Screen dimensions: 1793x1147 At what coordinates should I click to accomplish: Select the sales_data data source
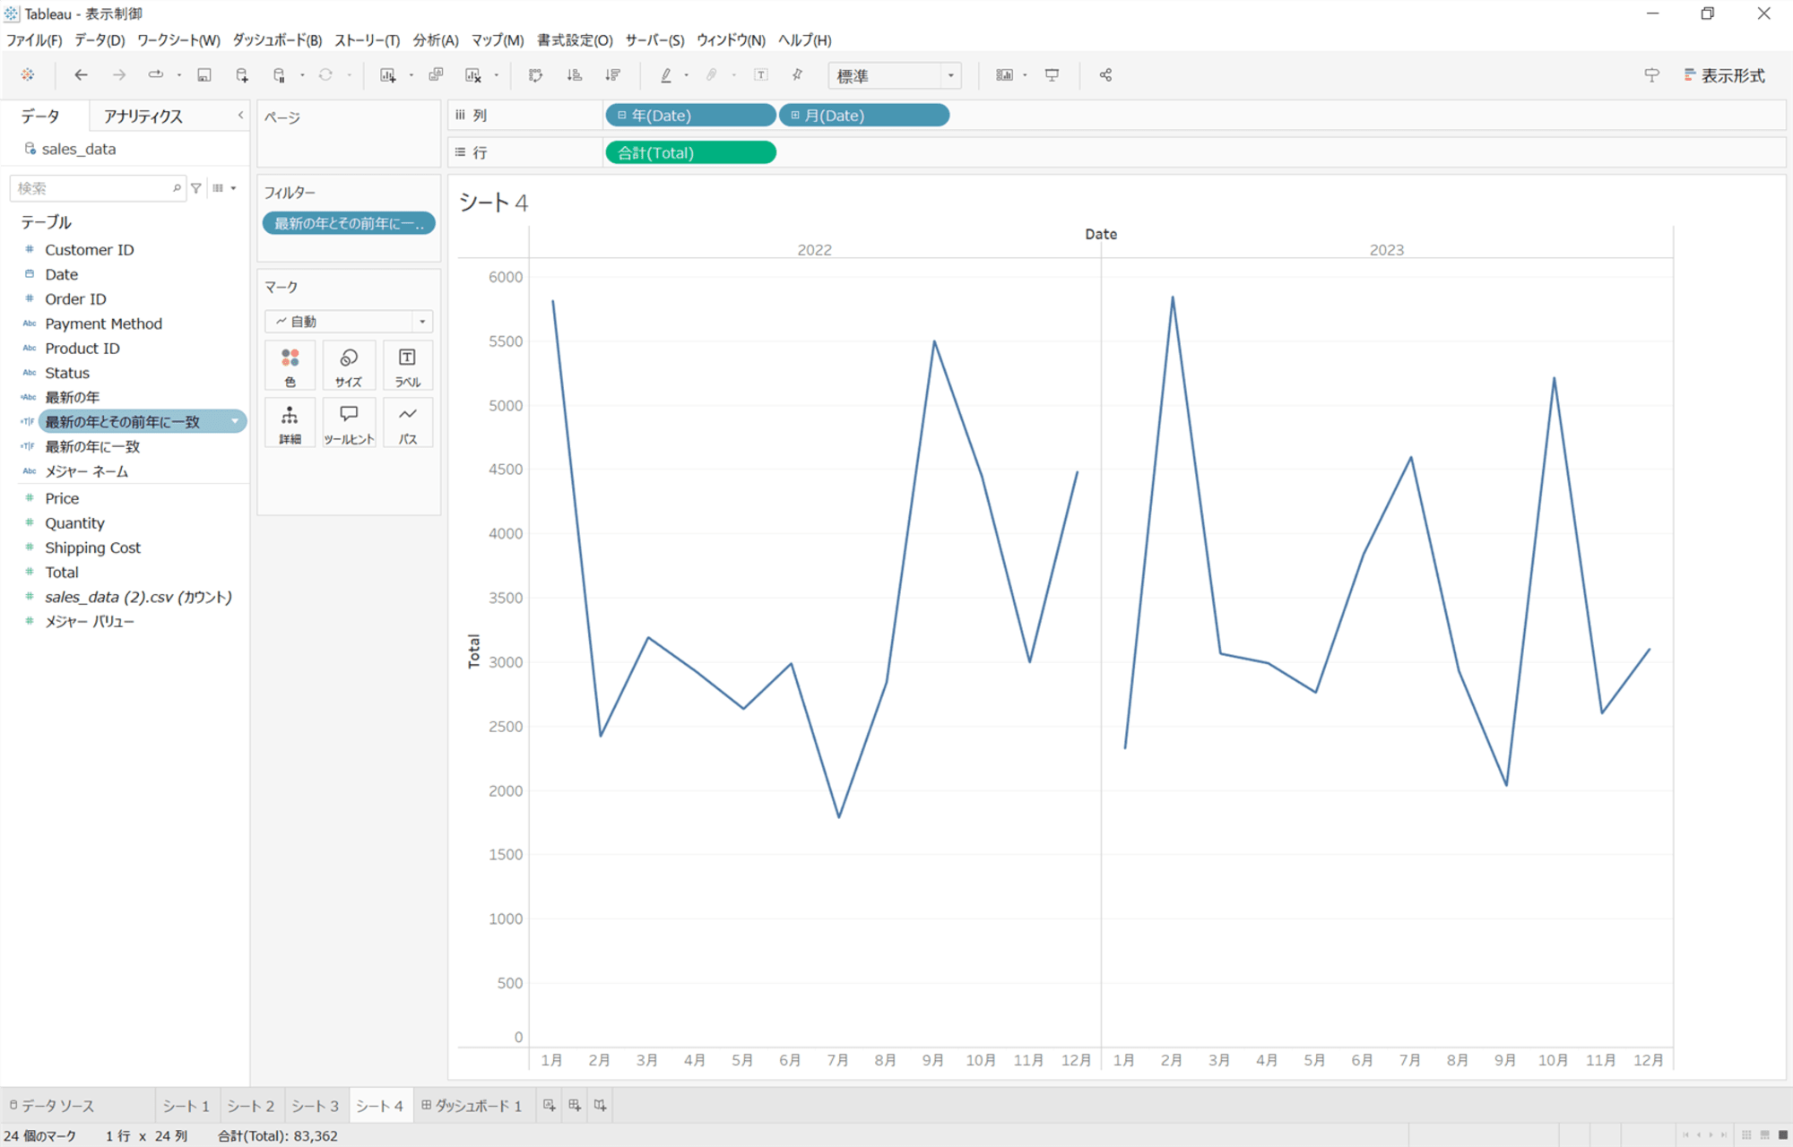(x=79, y=149)
